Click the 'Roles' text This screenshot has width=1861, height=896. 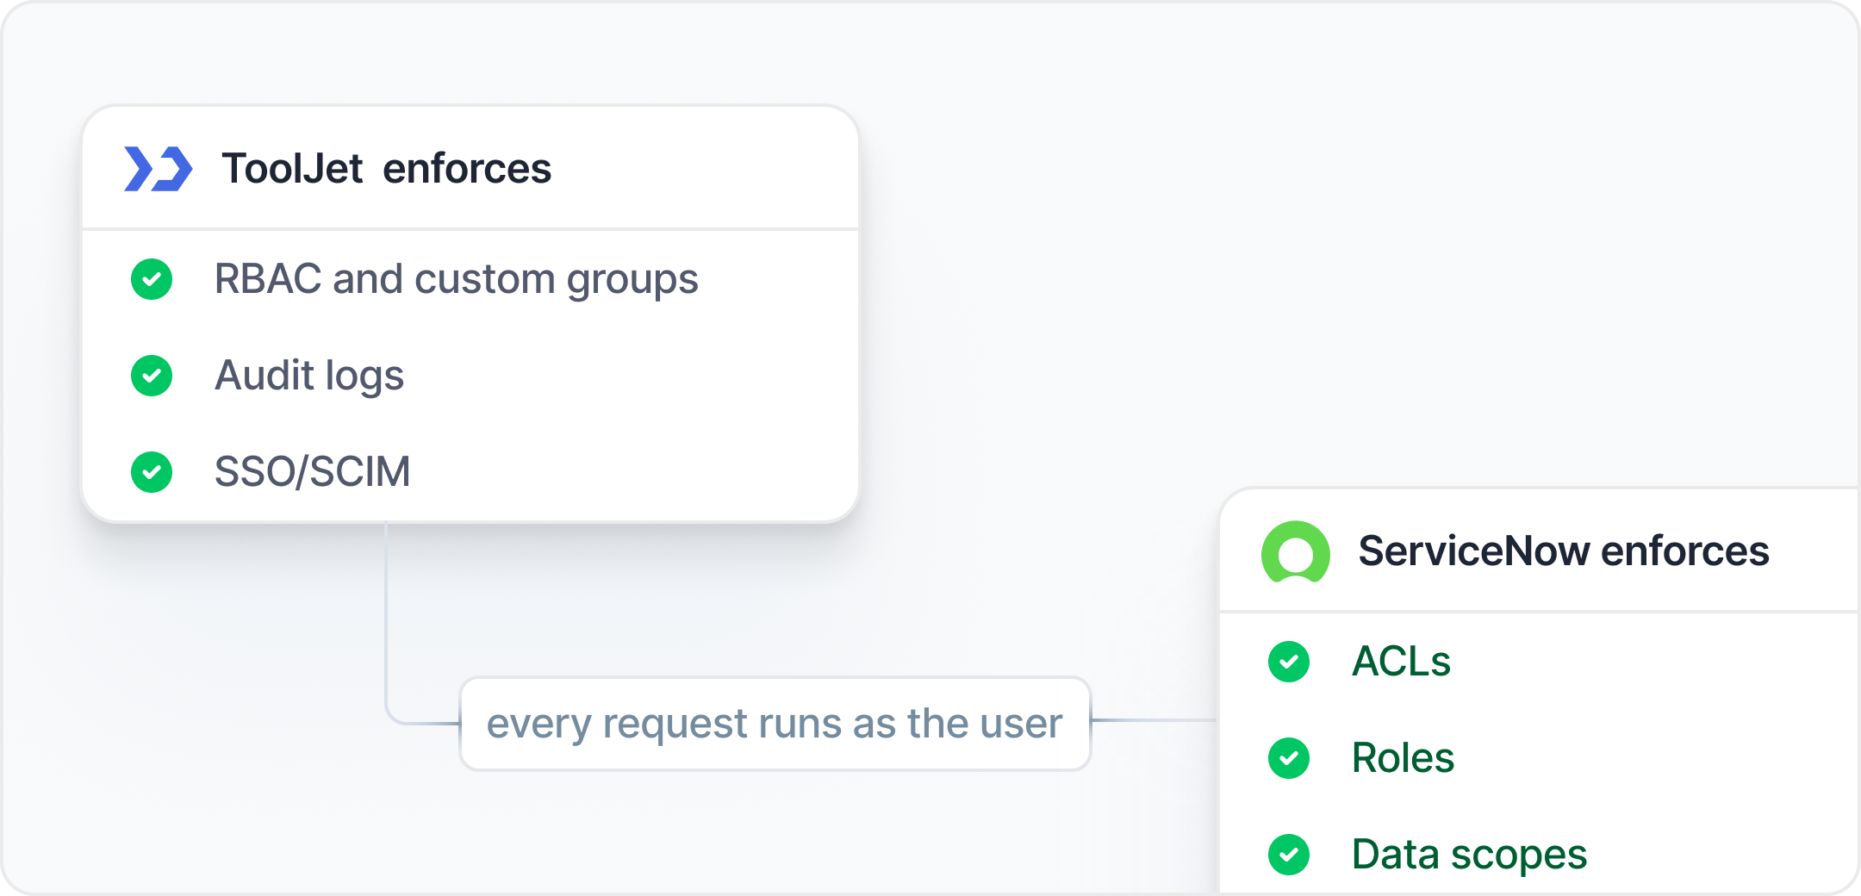1403,758
